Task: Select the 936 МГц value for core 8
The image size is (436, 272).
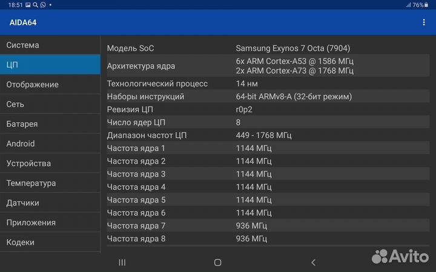Action: tap(251, 239)
